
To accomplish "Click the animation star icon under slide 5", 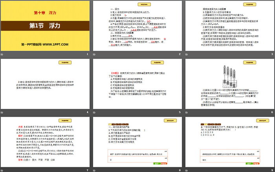I will [x=94, y=112].
